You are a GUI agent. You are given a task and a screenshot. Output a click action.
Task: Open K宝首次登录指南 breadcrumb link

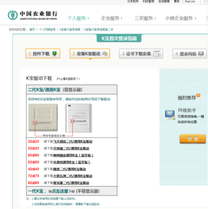click(70, 29)
